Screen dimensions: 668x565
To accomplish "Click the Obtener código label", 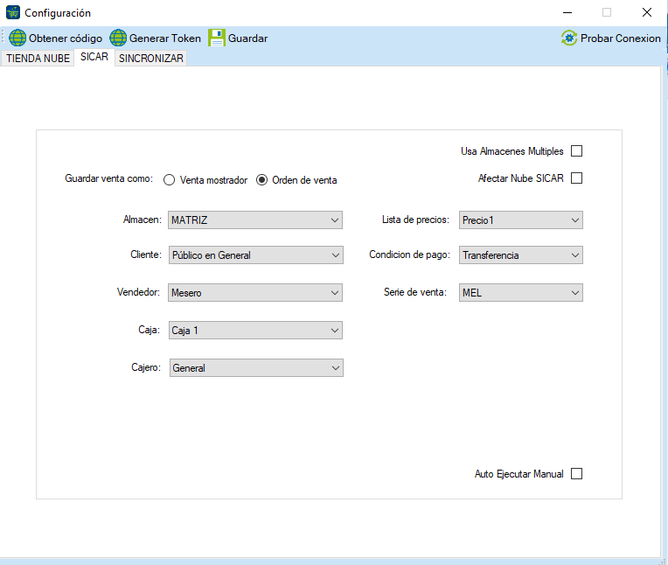I will (x=66, y=38).
